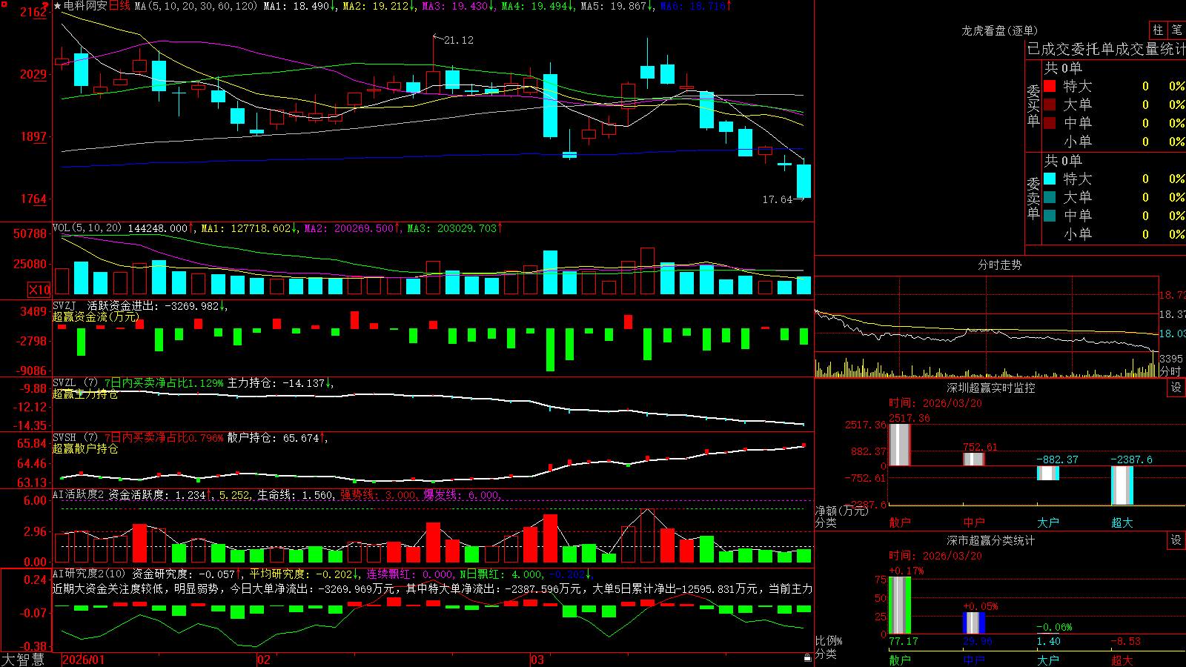This screenshot has width=1186, height=667.
Task: Click the stock name 电科网安
Action: [x=85, y=6]
